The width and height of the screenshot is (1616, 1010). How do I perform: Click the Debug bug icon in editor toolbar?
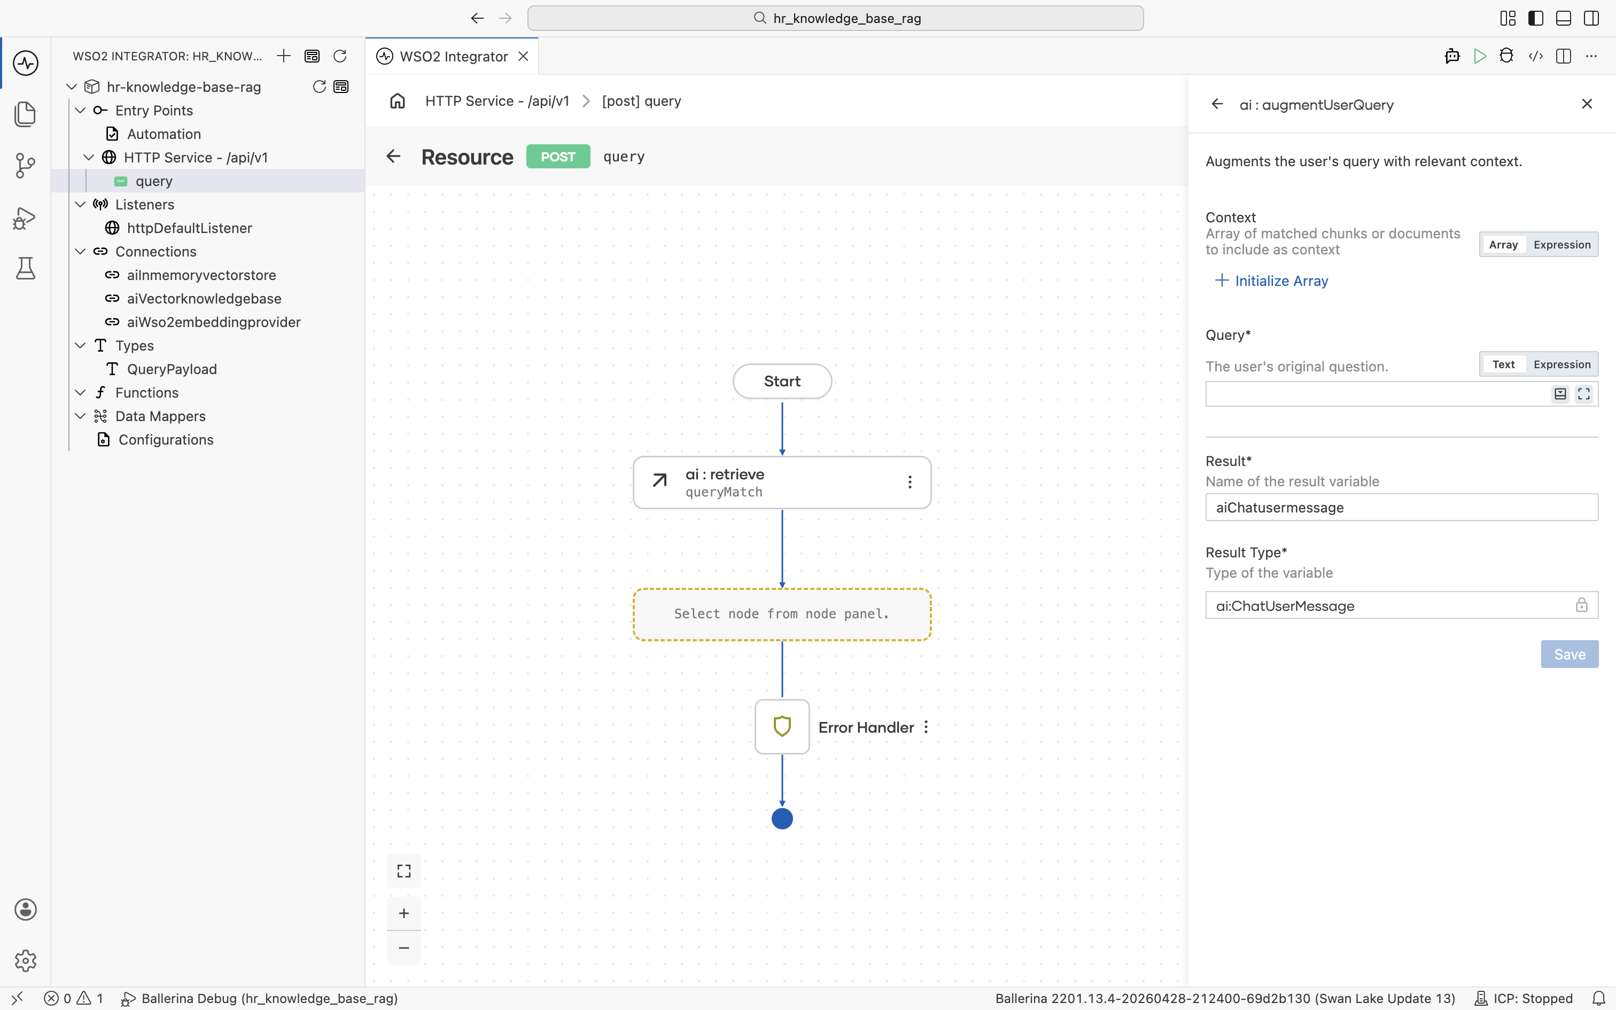coord(1506,56)
